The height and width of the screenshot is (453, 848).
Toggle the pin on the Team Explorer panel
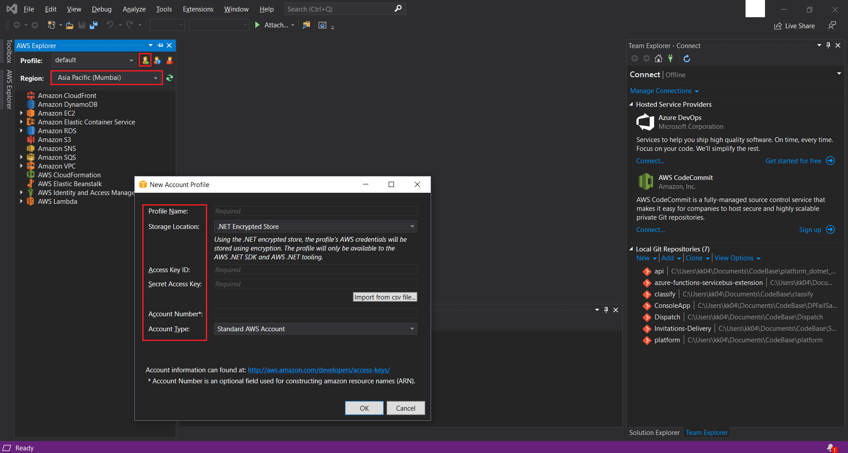tap(829, 45)
